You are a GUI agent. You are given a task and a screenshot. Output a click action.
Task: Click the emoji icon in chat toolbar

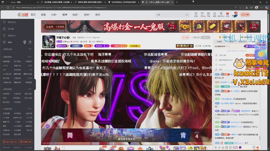216,147
